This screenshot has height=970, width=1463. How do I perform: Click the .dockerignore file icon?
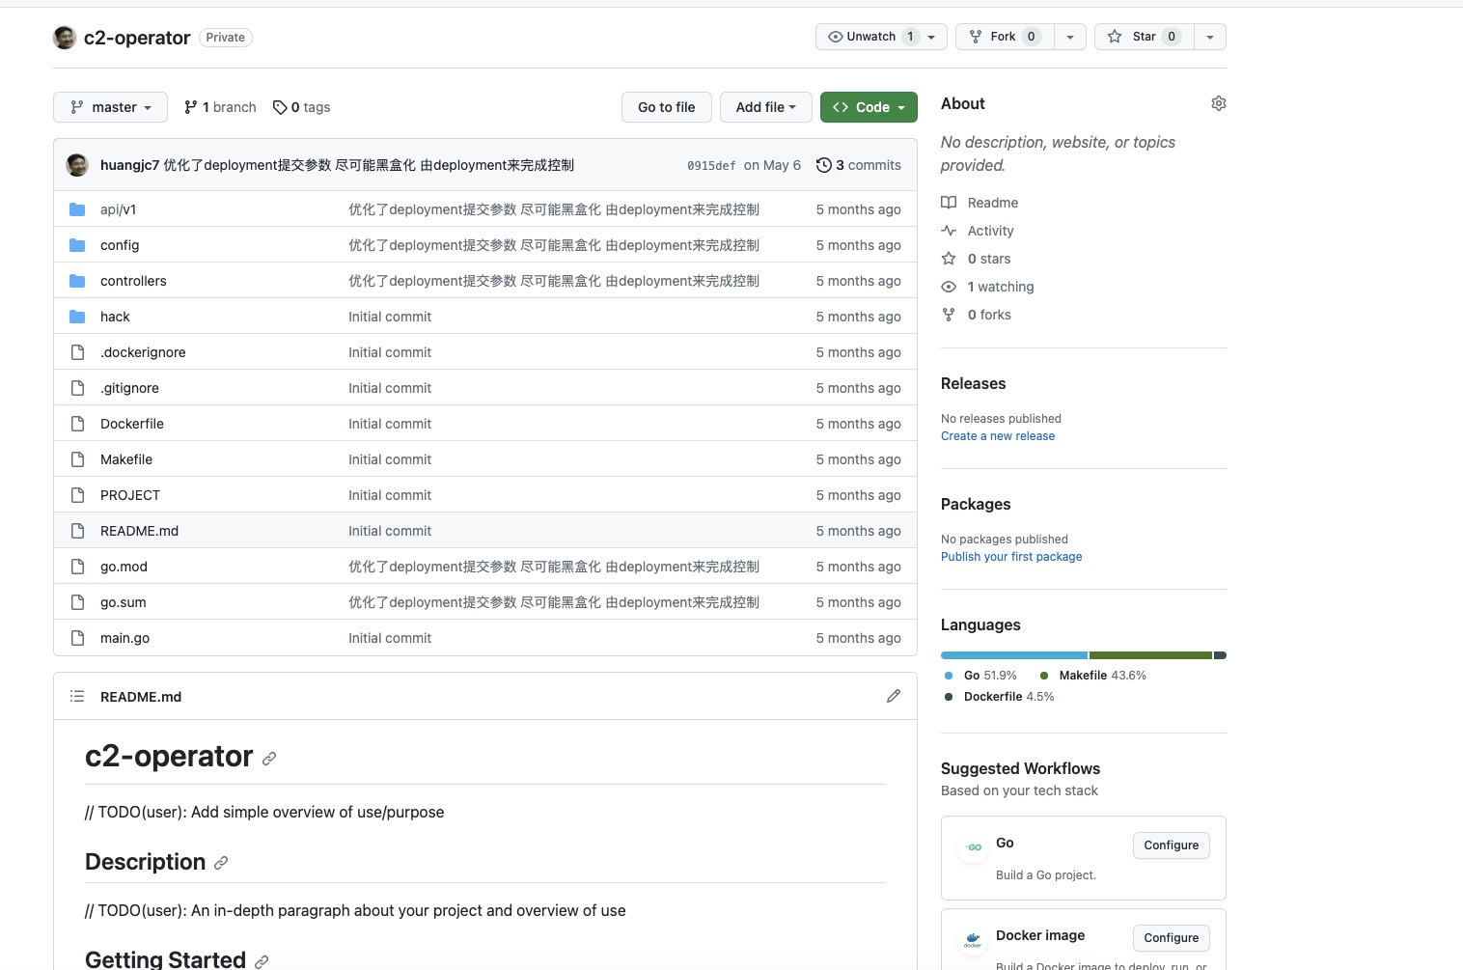[x=77, y=352]
